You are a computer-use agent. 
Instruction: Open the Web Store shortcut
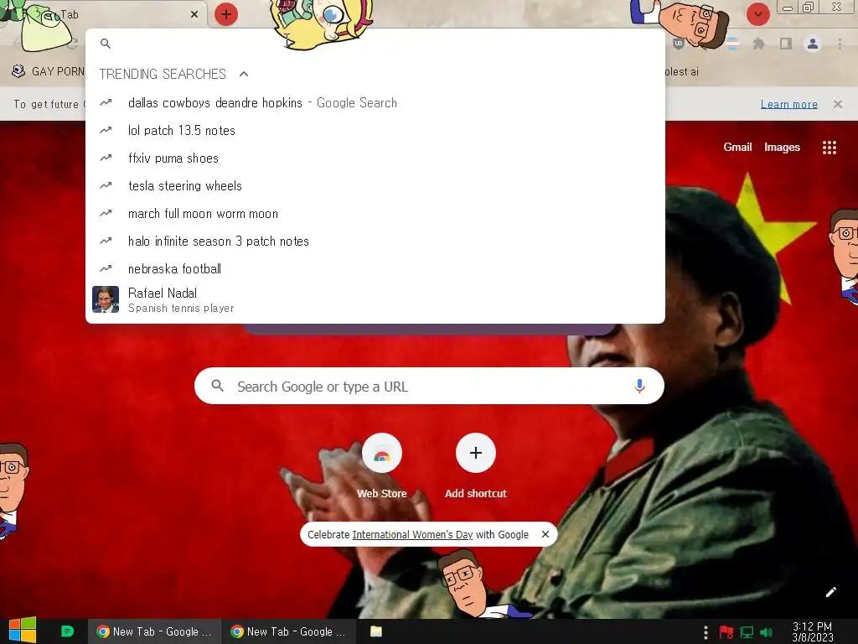pyautogui.click(x=382, y=466)
